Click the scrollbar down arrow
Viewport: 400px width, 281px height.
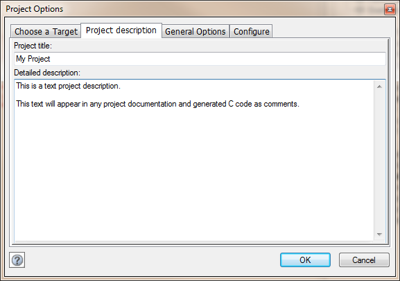pos(379,235)
